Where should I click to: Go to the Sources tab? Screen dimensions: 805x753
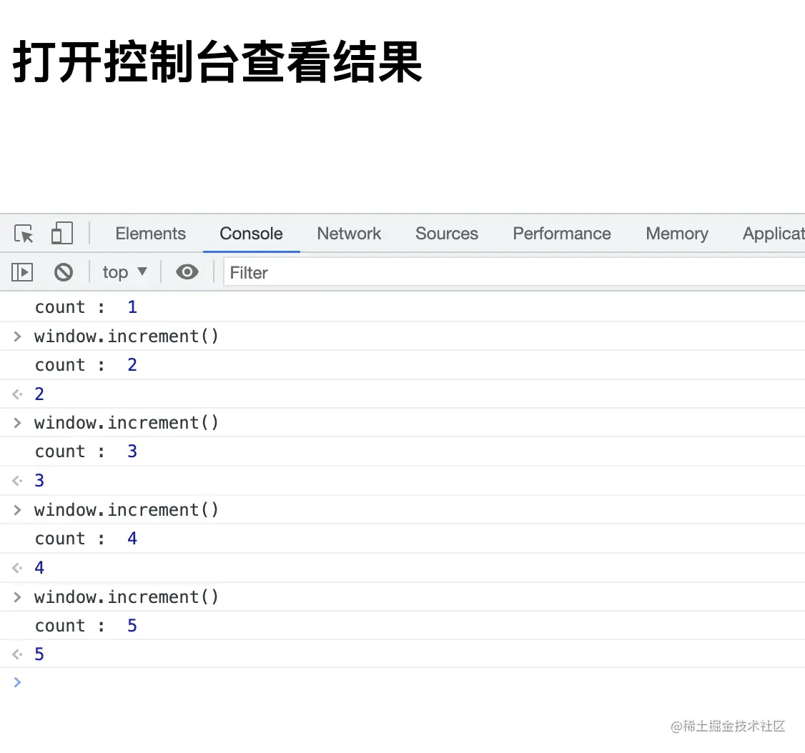coord(447,234)
